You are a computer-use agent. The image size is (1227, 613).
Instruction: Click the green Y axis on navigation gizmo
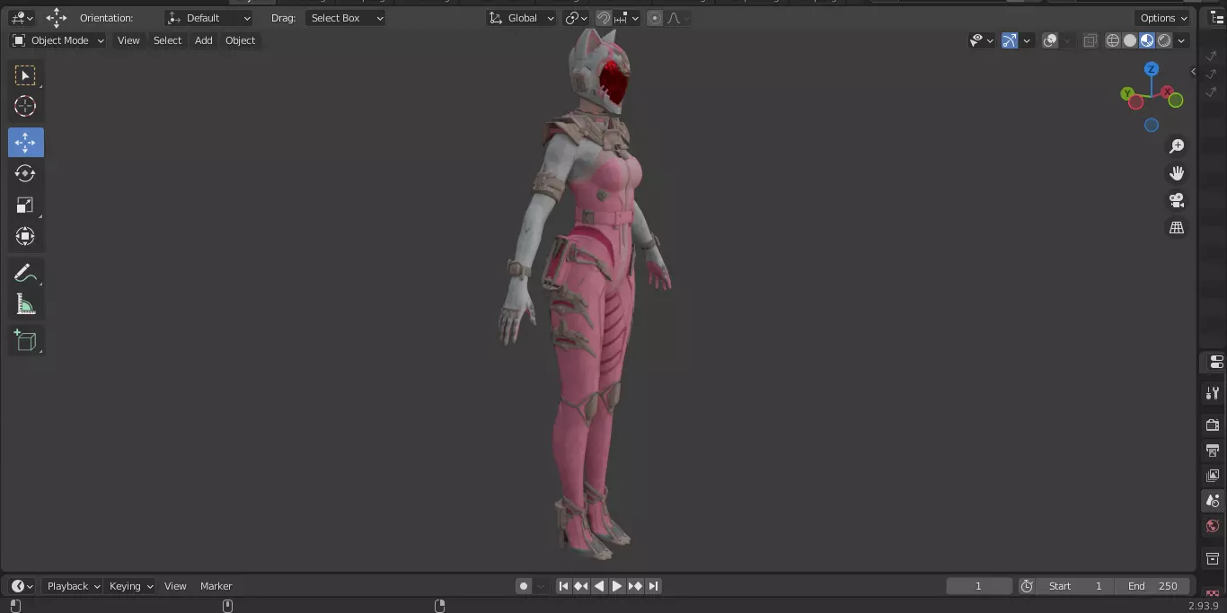pos(1126,93)
